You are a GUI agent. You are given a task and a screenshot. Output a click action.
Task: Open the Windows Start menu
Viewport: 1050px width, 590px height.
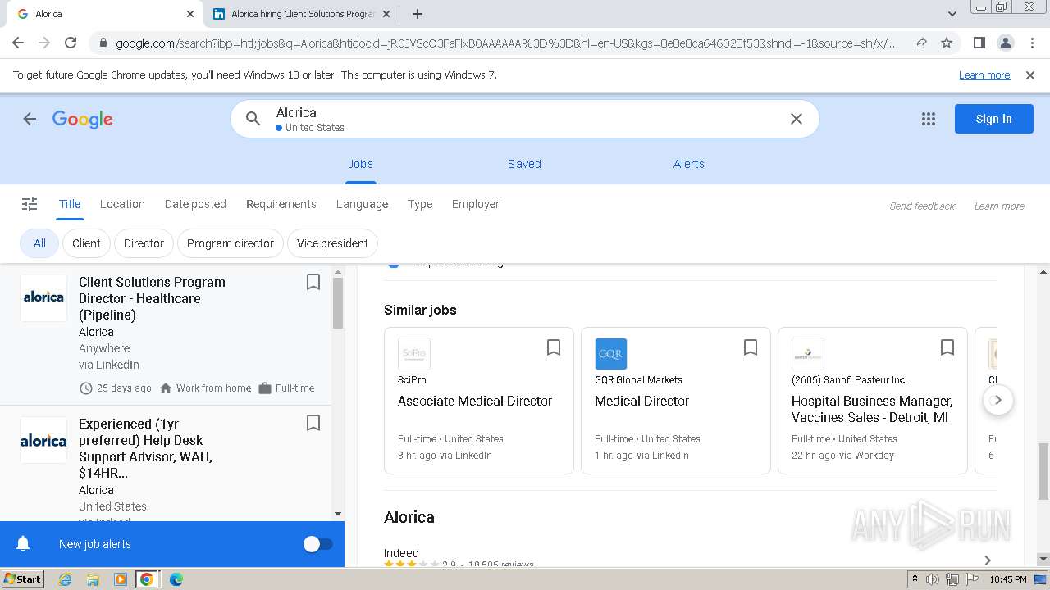(x=22, y=579)
